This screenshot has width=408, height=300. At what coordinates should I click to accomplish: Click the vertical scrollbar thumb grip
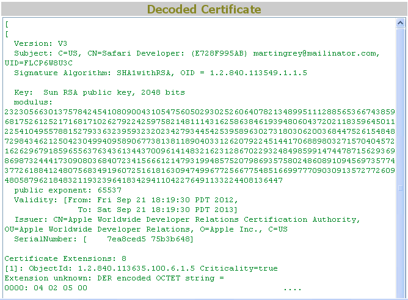[400, 188]
